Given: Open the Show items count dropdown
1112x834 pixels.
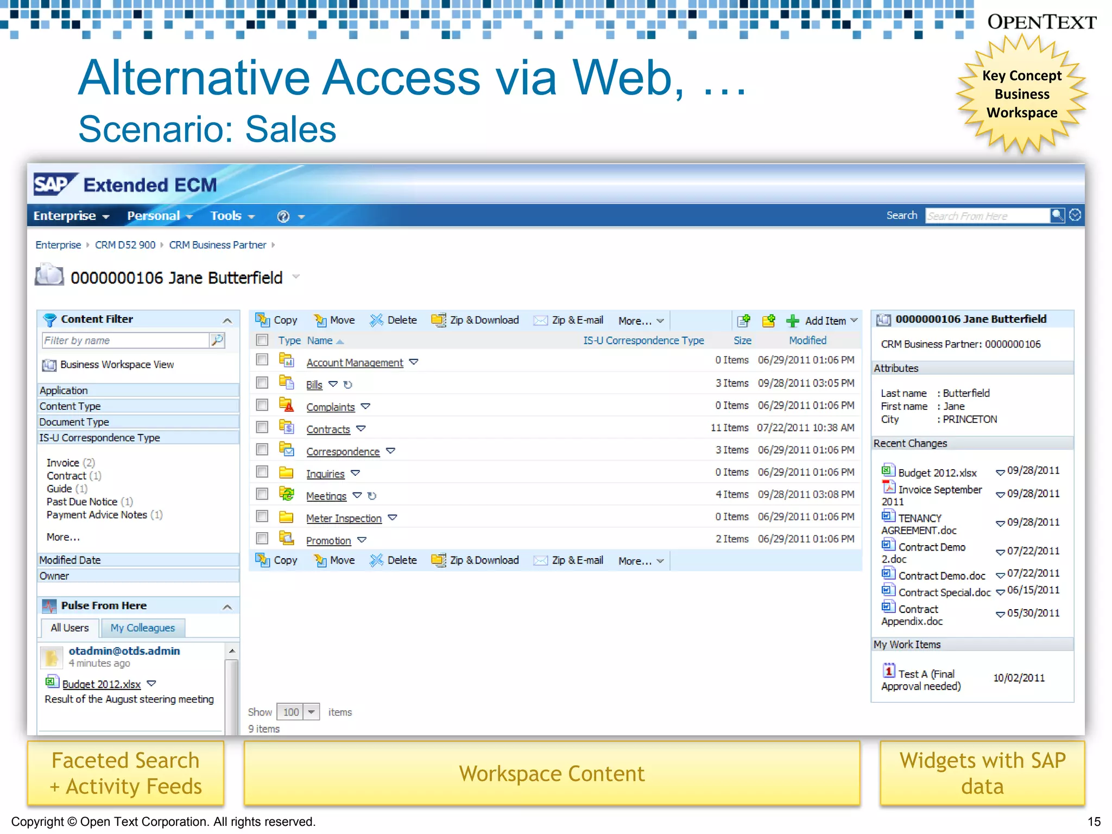Looking at the screenshot, I should click(311, 712).
